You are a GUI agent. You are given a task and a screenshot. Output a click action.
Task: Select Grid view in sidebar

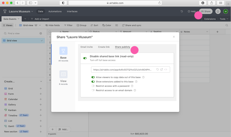click(x=23, y=40)
